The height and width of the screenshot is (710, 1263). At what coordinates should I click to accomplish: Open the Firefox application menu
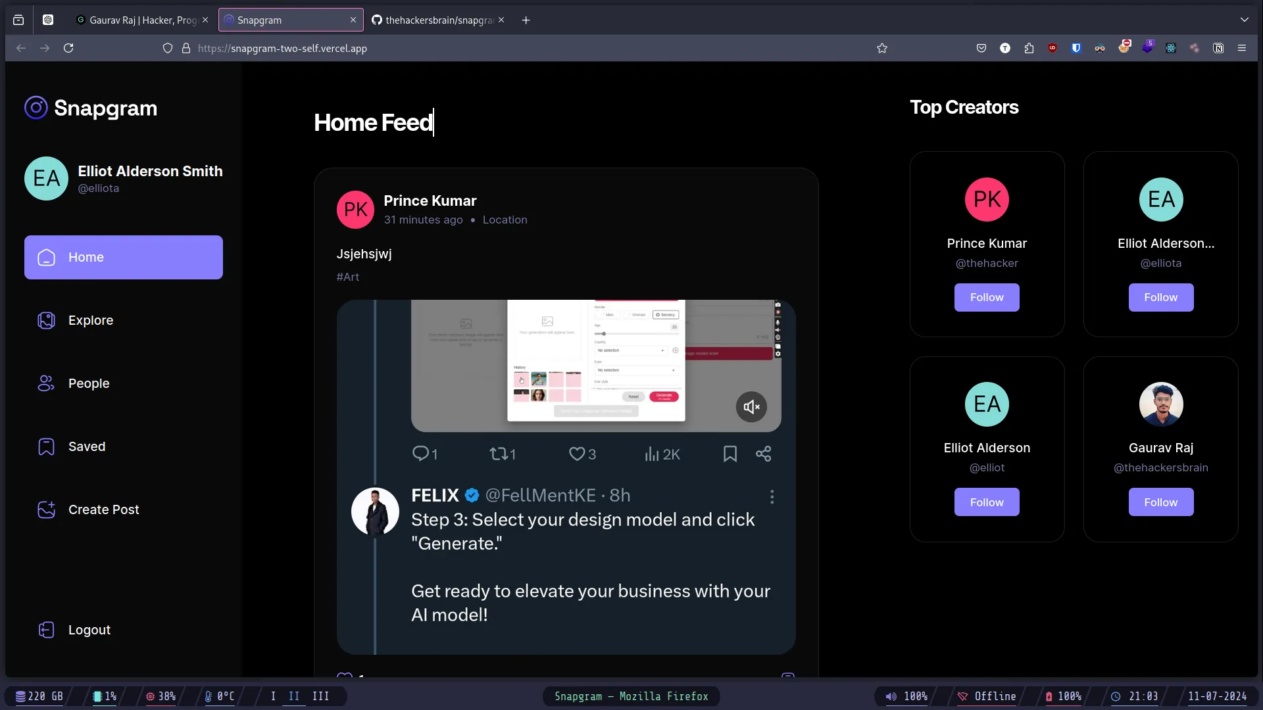point(1243,48)
